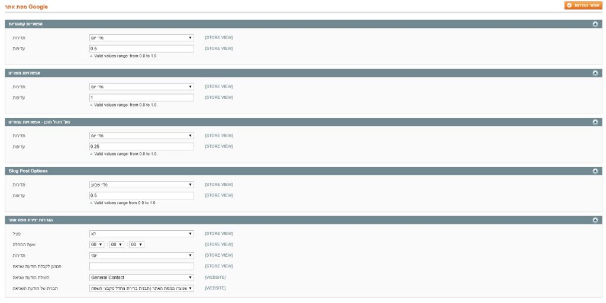This screenshot has width=606, height=303.
Task: Open the frequency dropdown in products options
Action: click(141, 86)
